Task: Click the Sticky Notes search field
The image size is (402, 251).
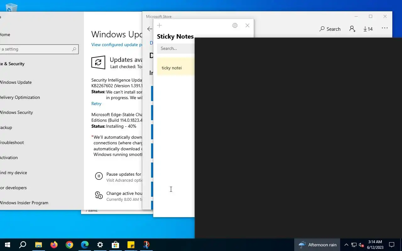Action: [176, 48]
